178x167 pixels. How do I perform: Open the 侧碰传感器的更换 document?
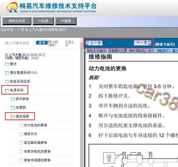tap(37, 160)
